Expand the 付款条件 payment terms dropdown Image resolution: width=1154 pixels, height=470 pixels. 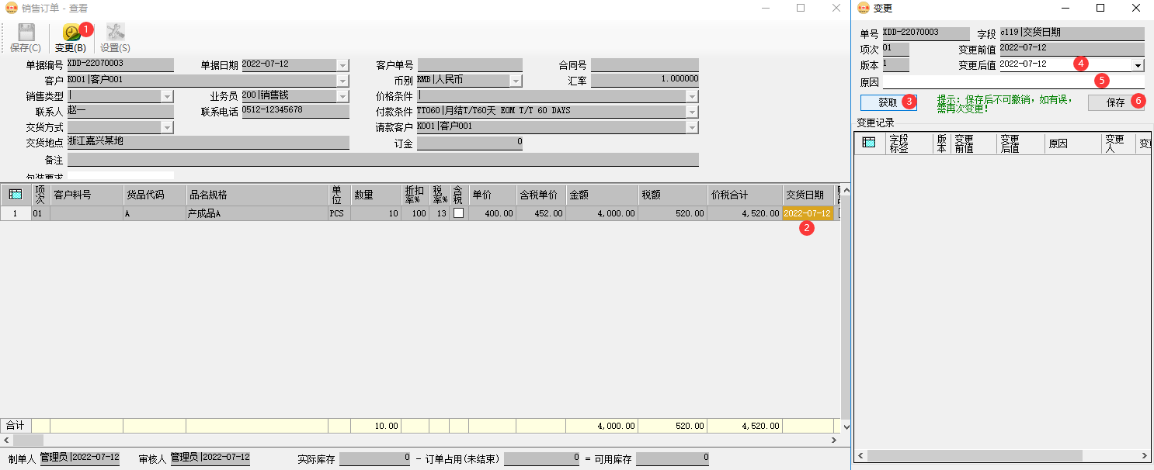point(692,110)
